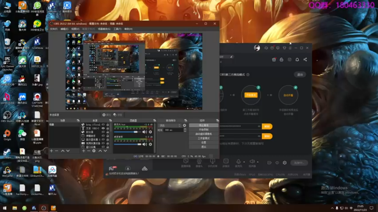The height and width of the screenshot is (212, 378).
Task: Edit room title with pencil icon
Action: pyautogui.click(x=232, y=57)
